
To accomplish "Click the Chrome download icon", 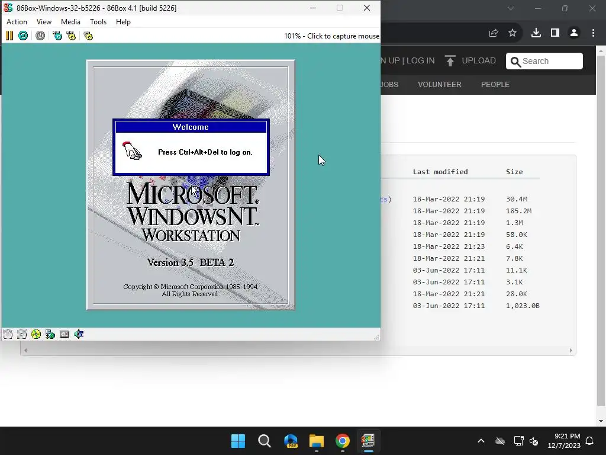I will click(x=536, y=33).
